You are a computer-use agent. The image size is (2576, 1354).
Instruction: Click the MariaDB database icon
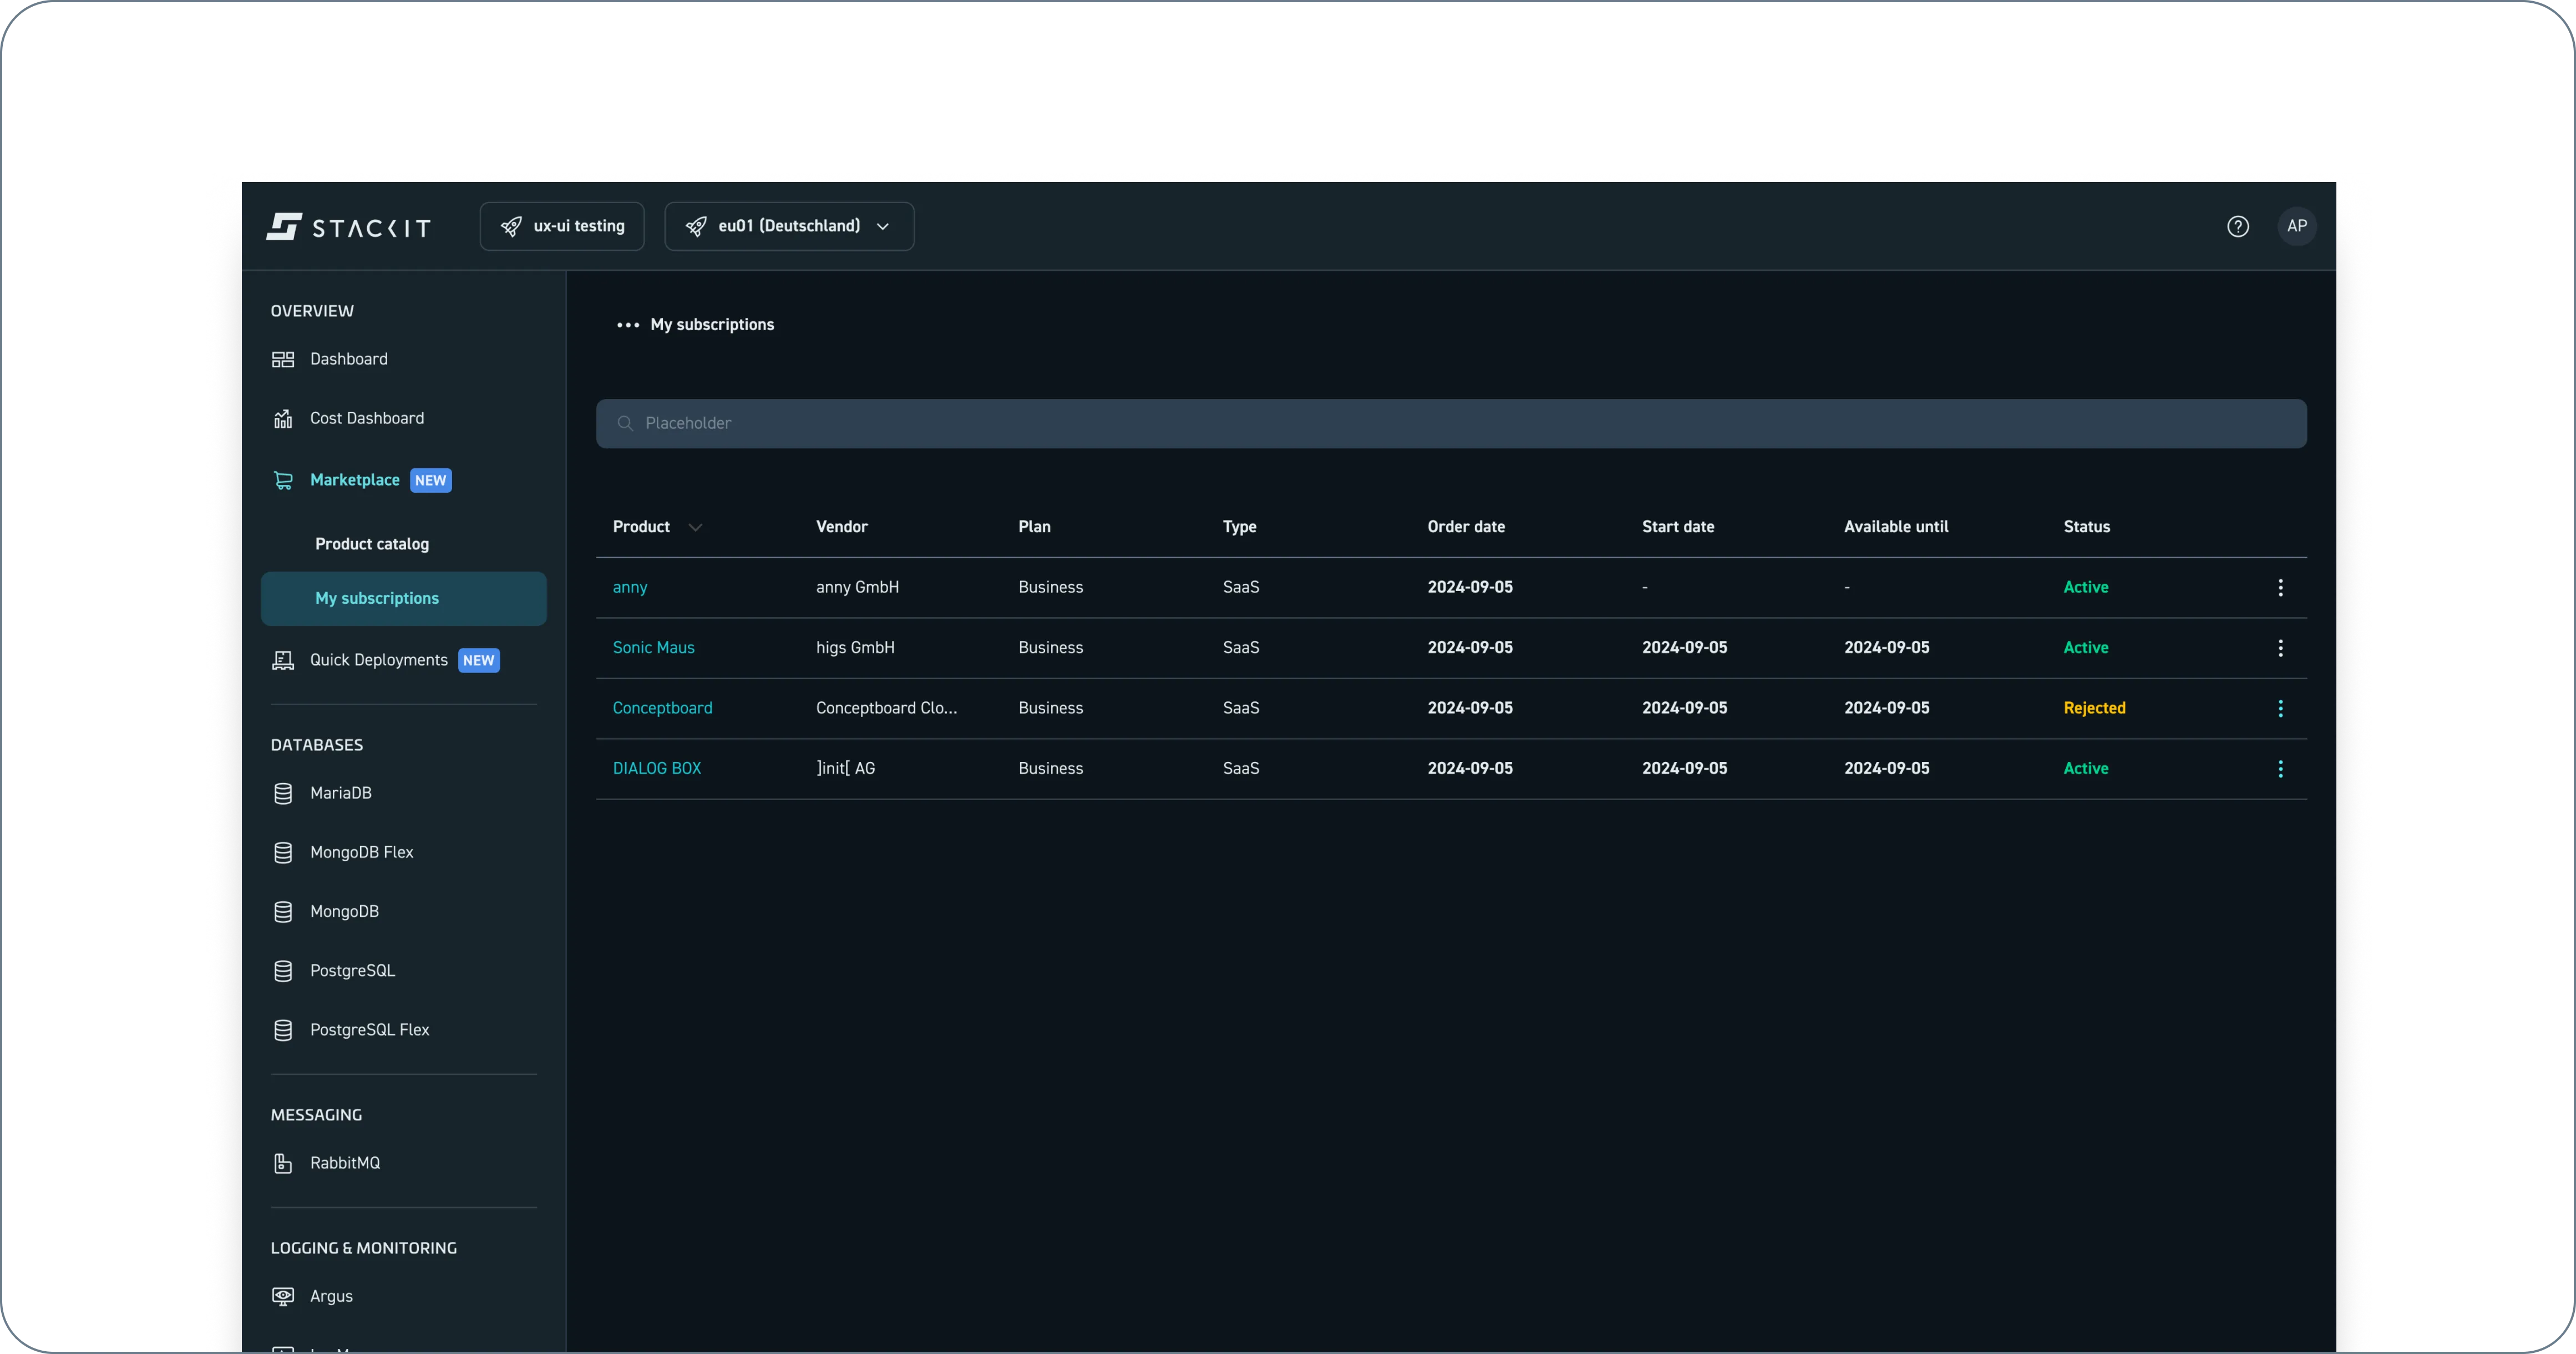283,794
